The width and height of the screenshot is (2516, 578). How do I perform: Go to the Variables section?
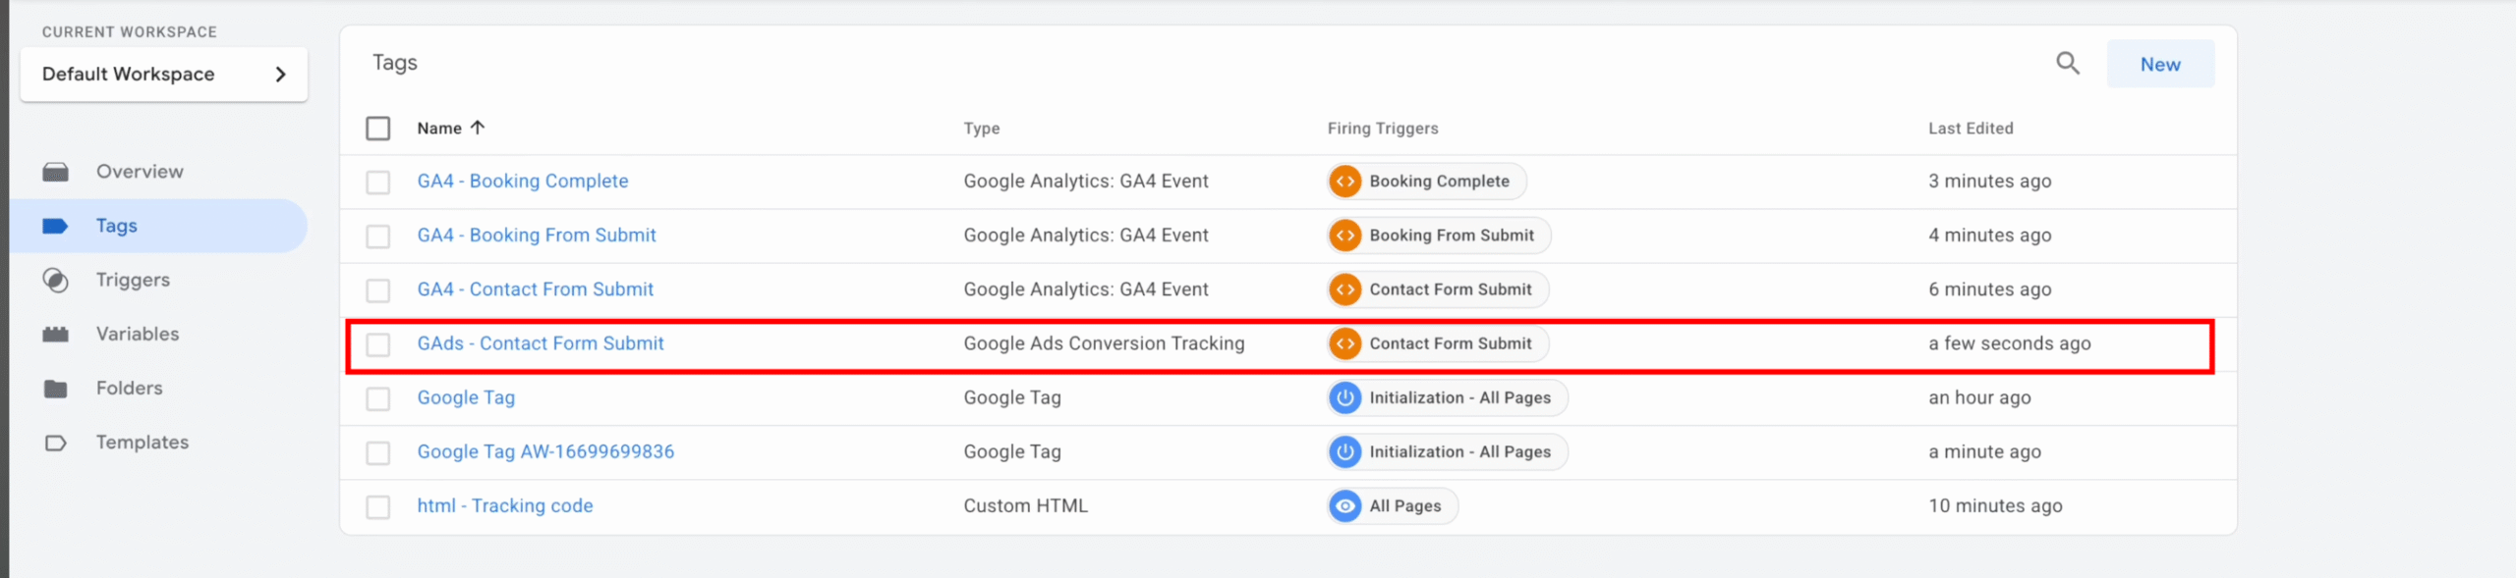(138, 335)
